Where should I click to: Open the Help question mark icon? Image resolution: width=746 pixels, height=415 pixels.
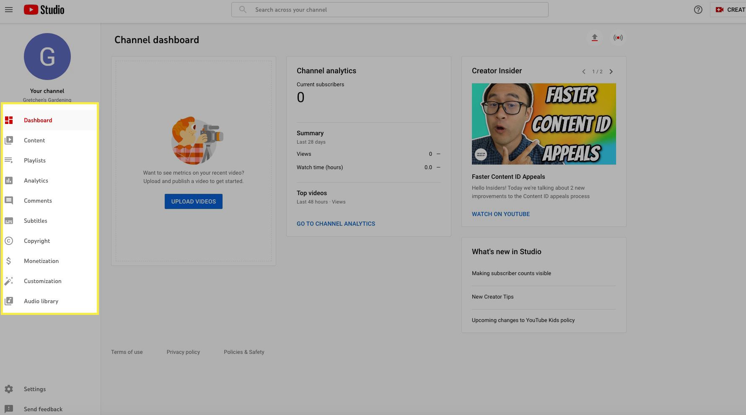tap(698, 10)
